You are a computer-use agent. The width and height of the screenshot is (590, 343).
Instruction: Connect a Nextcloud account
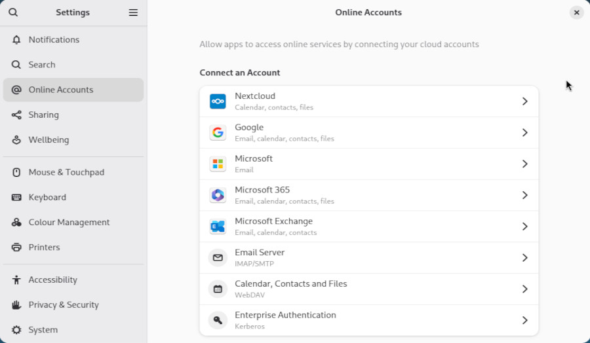(x=368, y=101)
